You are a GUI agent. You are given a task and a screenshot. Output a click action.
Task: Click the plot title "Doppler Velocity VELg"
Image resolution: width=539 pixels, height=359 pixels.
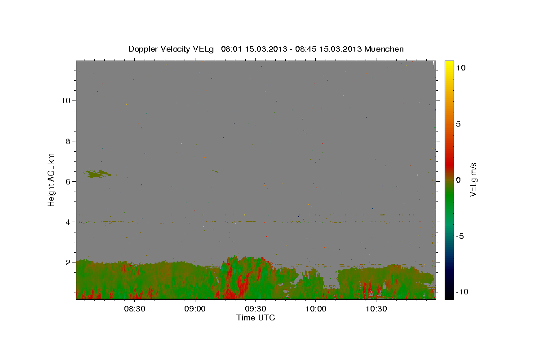click(172, 49)
